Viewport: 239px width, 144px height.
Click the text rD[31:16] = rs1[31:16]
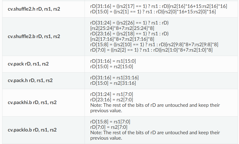[114, 78]
